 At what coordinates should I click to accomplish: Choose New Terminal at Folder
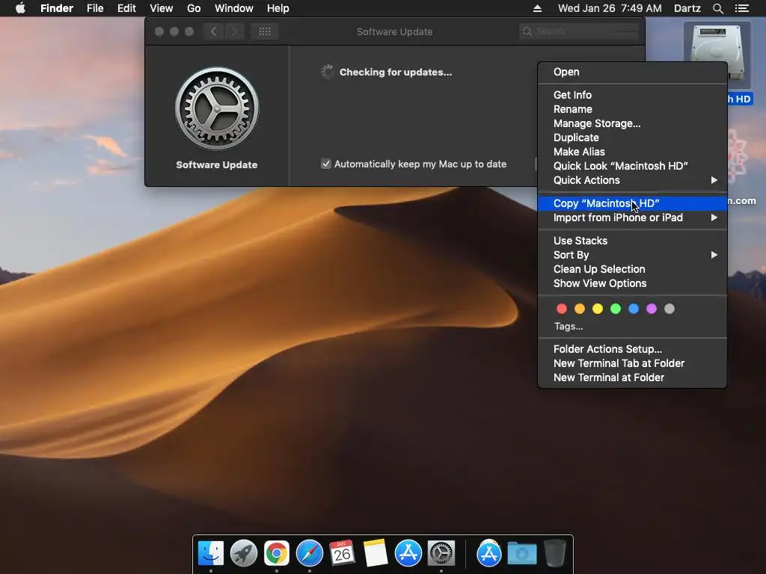click(632, 377)
